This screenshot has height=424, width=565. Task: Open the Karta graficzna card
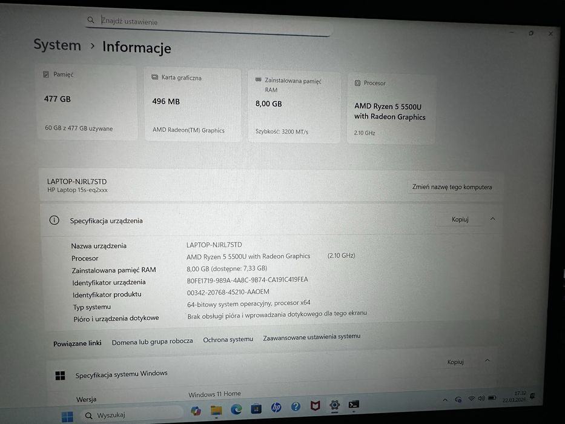tap(193, 105)
